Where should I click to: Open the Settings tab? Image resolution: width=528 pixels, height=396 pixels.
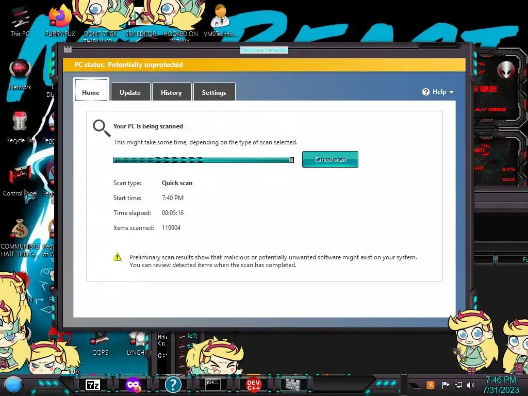pos(214,92)
